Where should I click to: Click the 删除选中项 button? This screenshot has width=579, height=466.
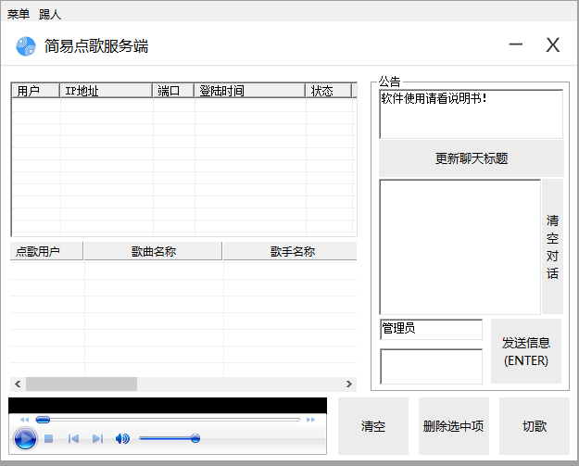click(x=453, y=426)
